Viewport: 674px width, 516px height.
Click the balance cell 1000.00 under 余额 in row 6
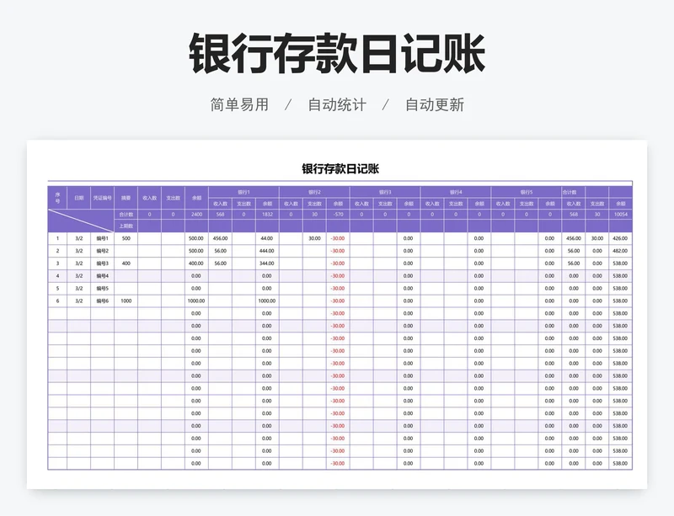pyautogui.click(x=196, y=301)
